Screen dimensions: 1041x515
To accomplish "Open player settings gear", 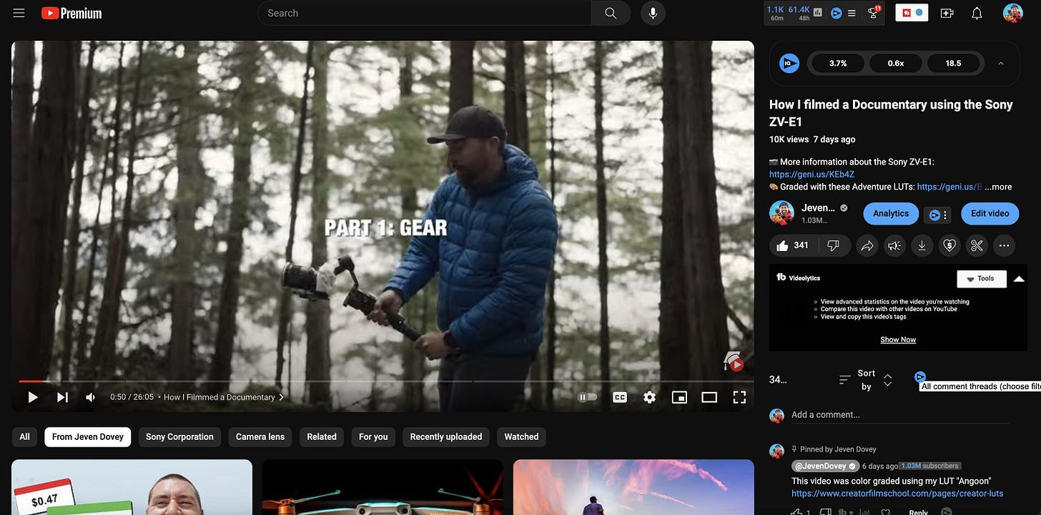I will point(649,397).
